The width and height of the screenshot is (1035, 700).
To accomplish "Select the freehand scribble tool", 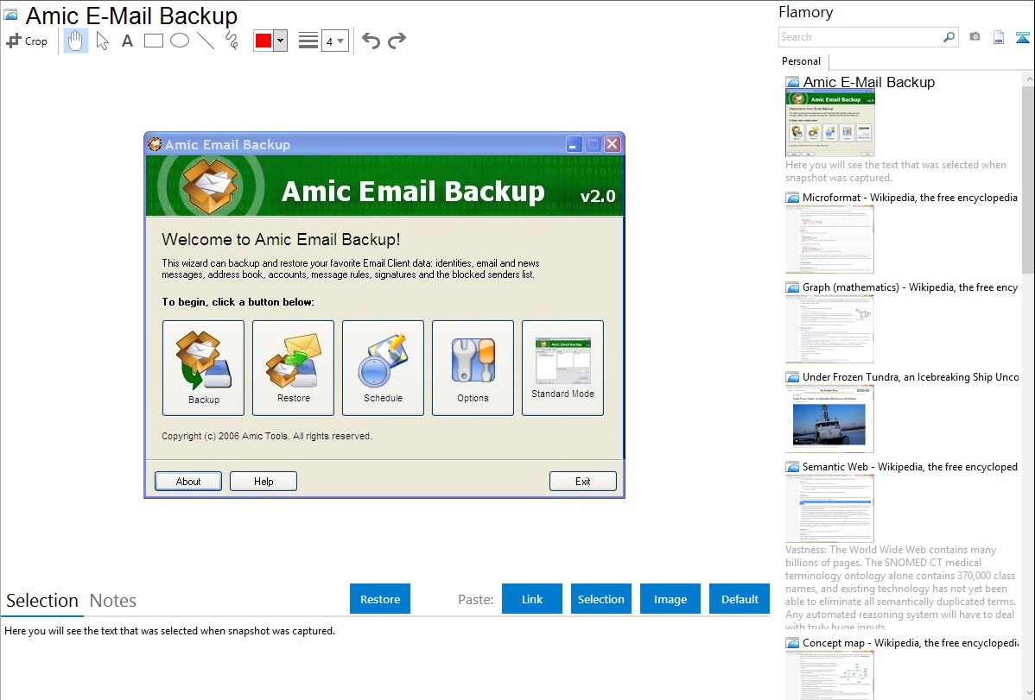I will coord(232,41).
